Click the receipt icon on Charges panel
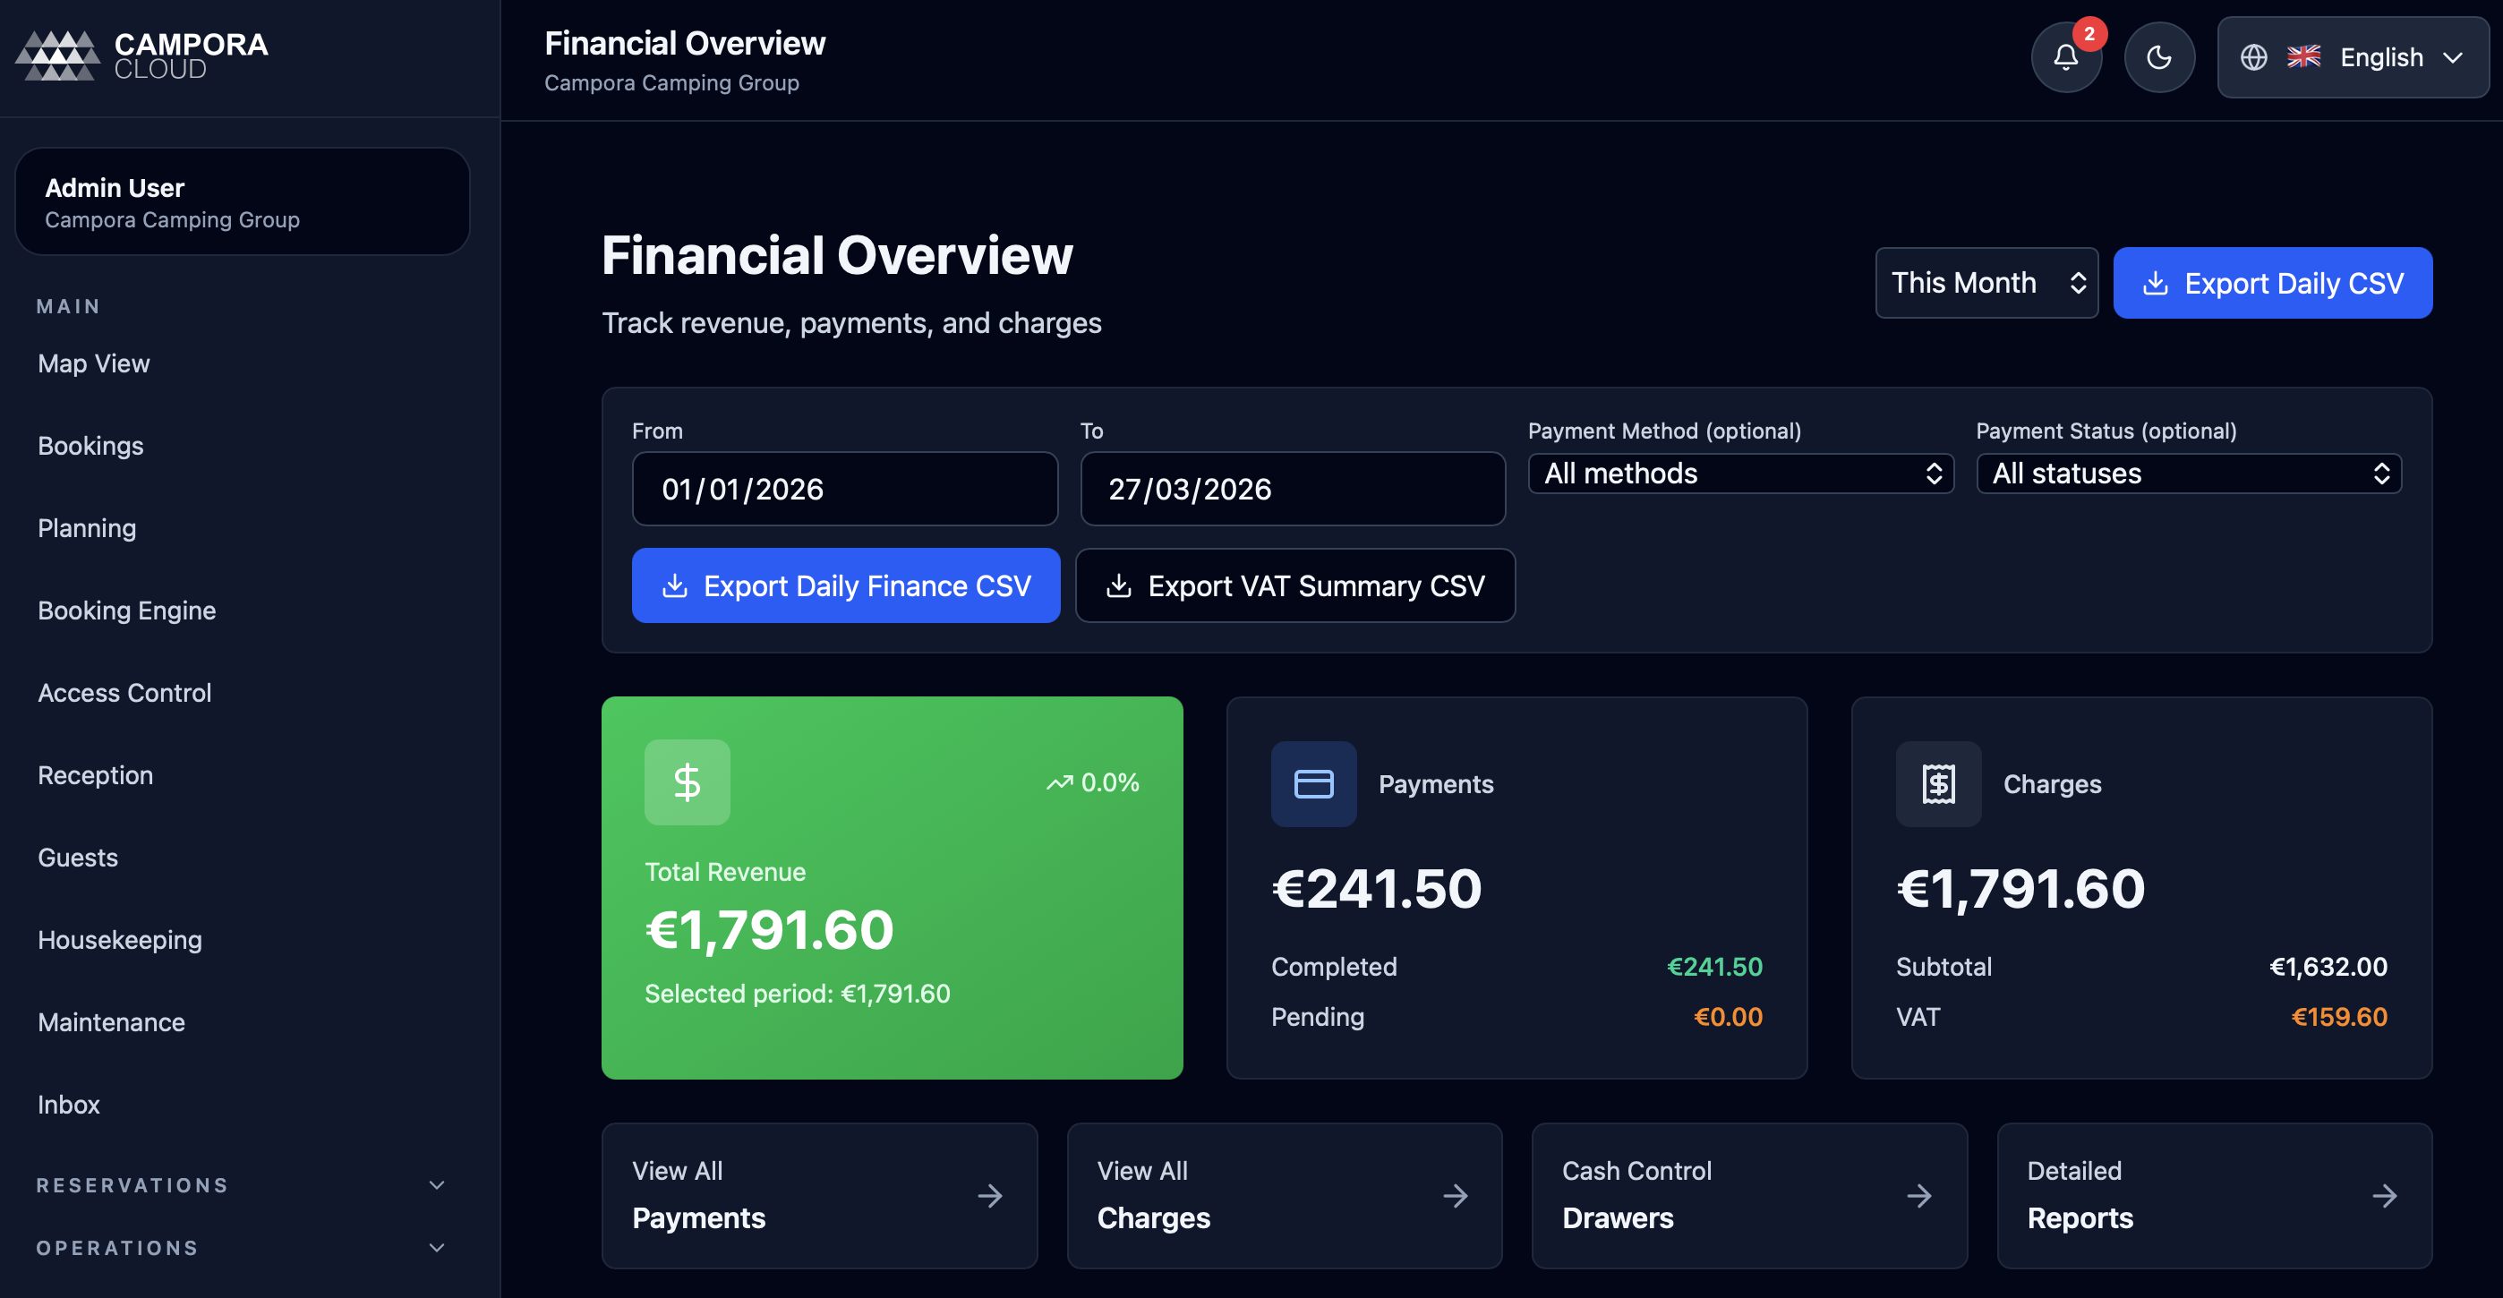The width and height of the screenshot is (2503, 1298). coord(1937,784)
